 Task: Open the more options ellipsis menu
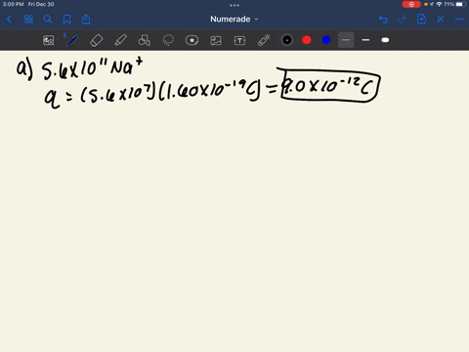[459, 20]
